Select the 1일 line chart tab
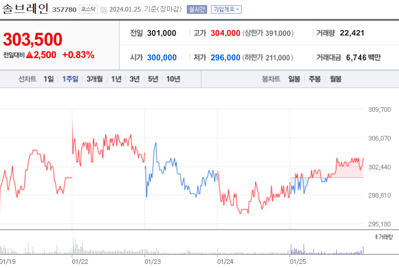This screenshot has width=399, height=268. point(48,79)
